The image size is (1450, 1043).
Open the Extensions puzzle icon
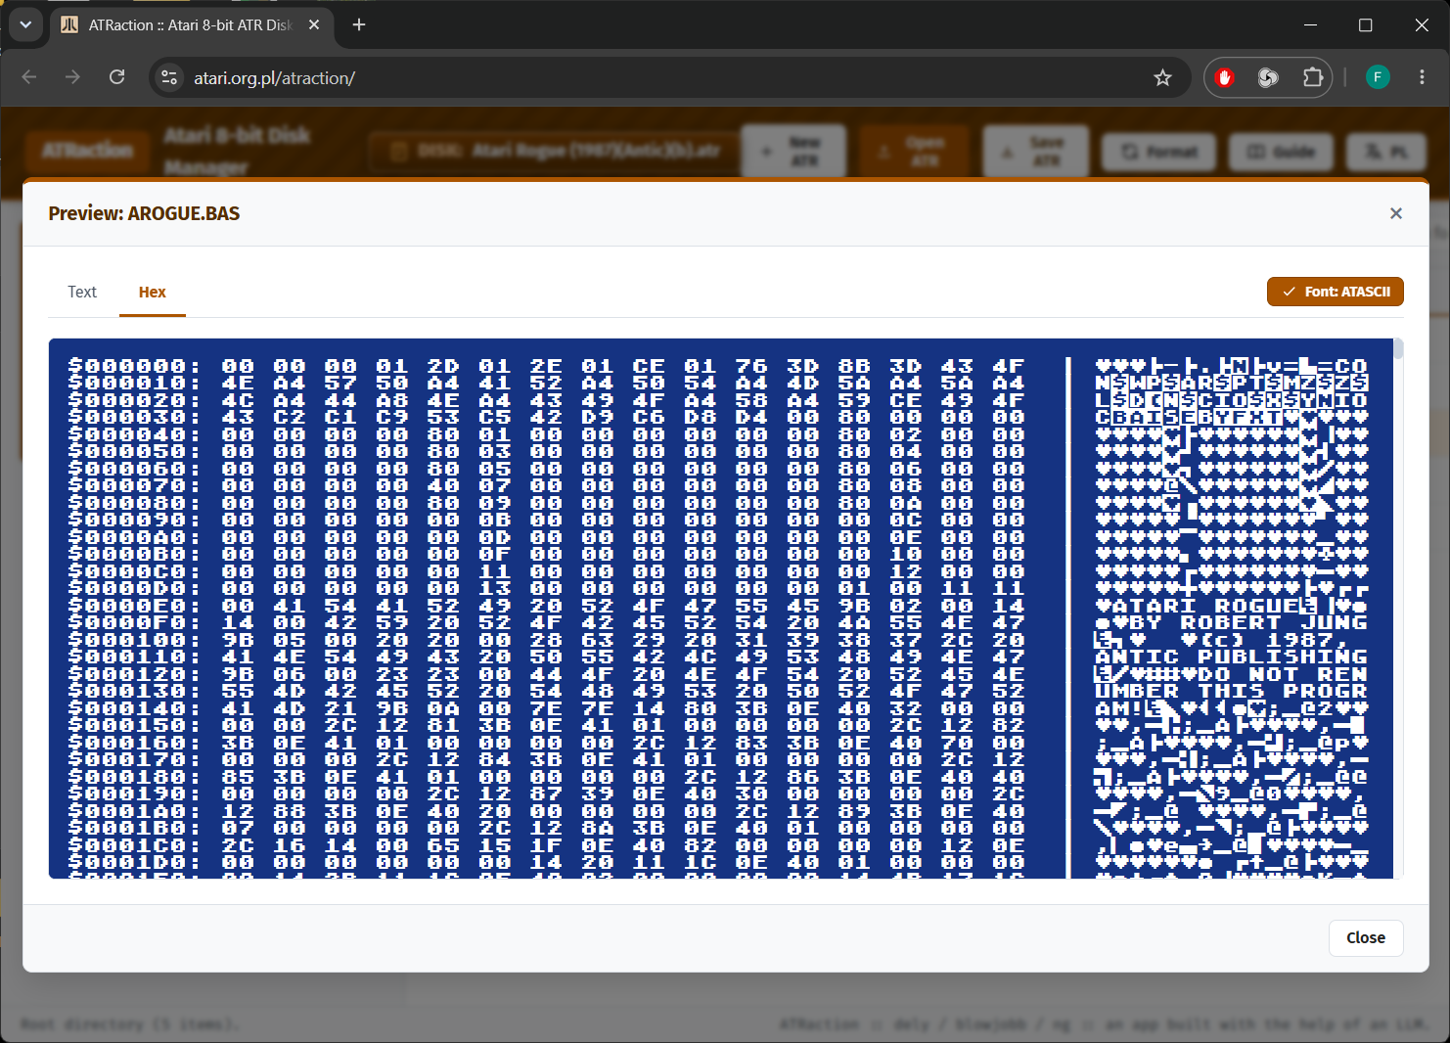tap(1313, 77)
